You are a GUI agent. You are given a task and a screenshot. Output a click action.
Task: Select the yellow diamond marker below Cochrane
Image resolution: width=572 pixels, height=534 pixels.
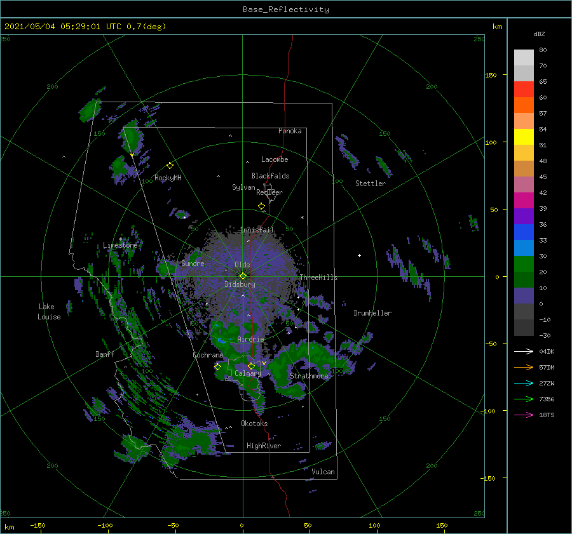click(217, 367)
